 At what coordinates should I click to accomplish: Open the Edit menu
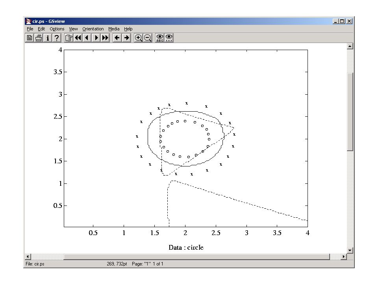click(x=41, y=29)
